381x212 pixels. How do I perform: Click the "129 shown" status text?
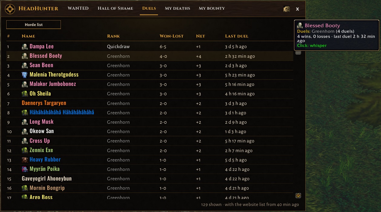pyautogui.click(x=211, y=204)
